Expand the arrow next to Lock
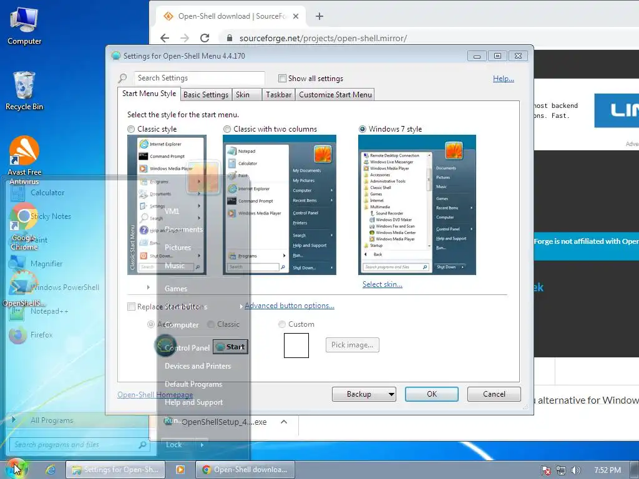The image size is (639, 479). coord(202,445)
